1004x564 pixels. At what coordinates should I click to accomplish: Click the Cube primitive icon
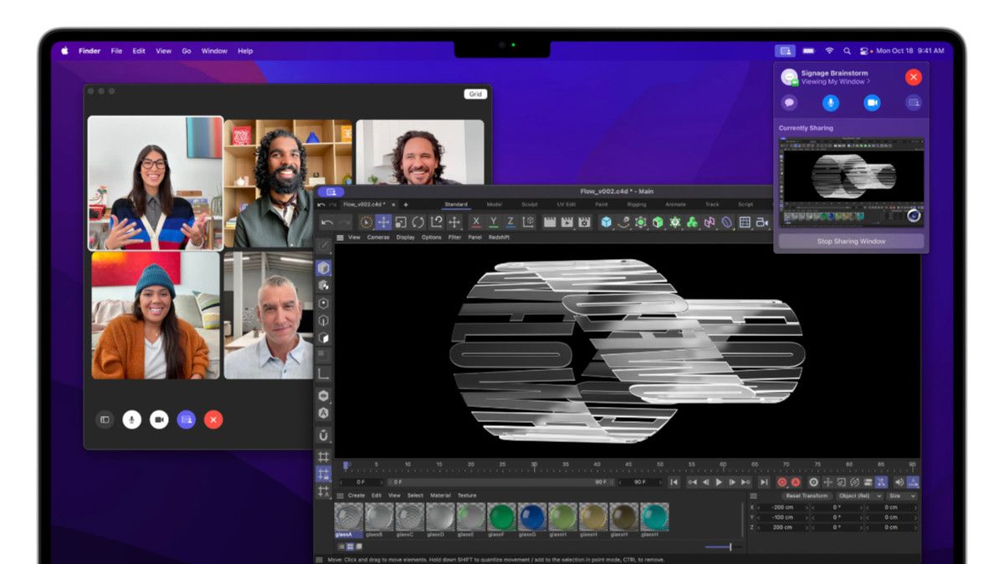[605, 222]
